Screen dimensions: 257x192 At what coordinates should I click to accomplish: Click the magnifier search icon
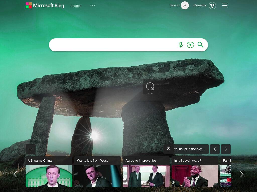tap(200, 45)
